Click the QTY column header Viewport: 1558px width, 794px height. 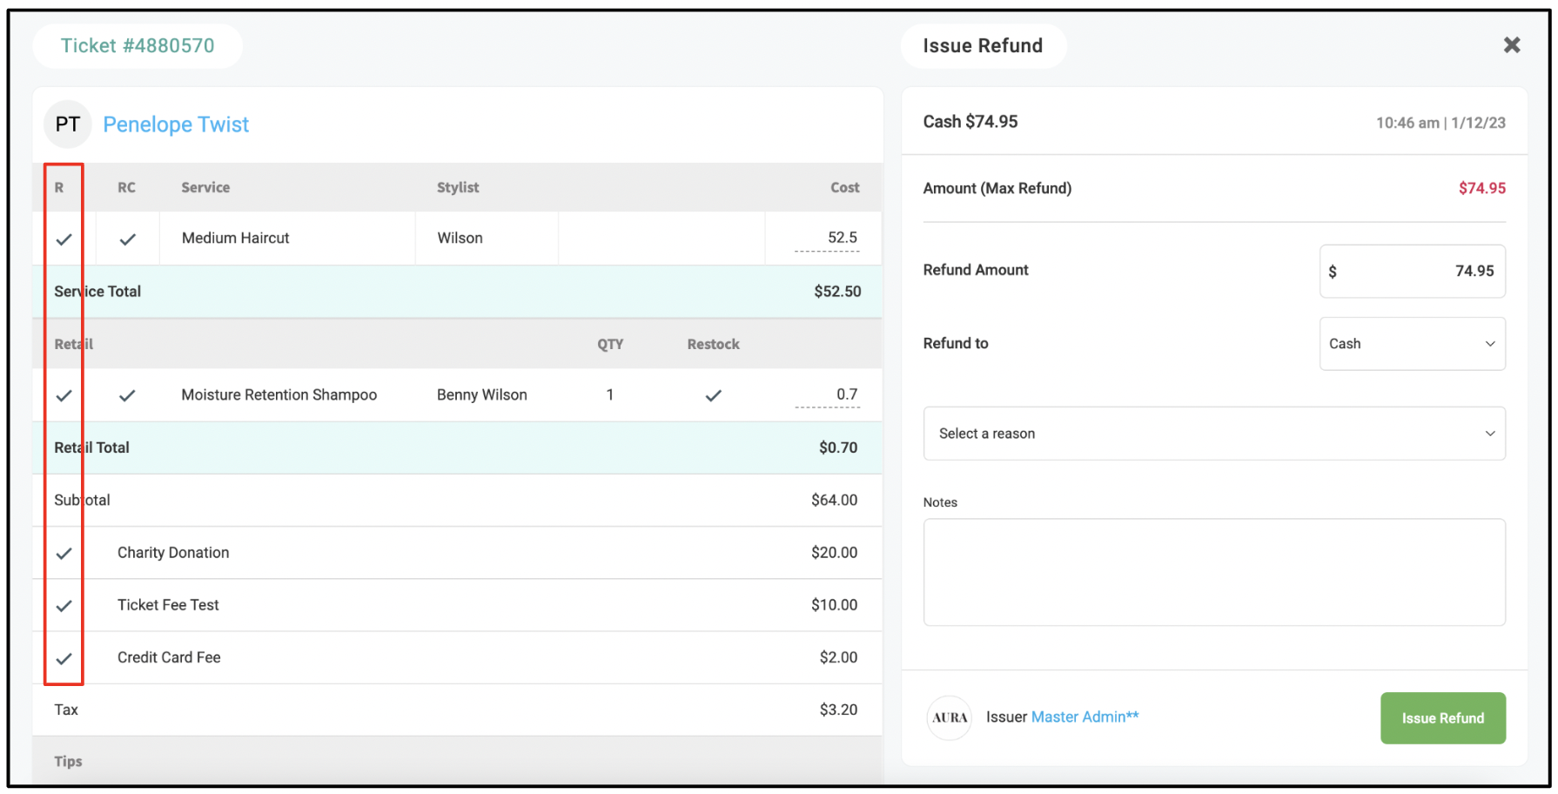[610, 344]
